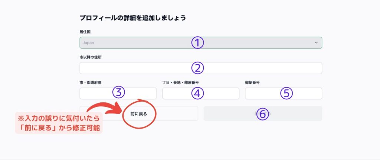Click the 郵便番号 field label
The height and width of the screenshot is (160, 380).
click(x=252, y=83)
